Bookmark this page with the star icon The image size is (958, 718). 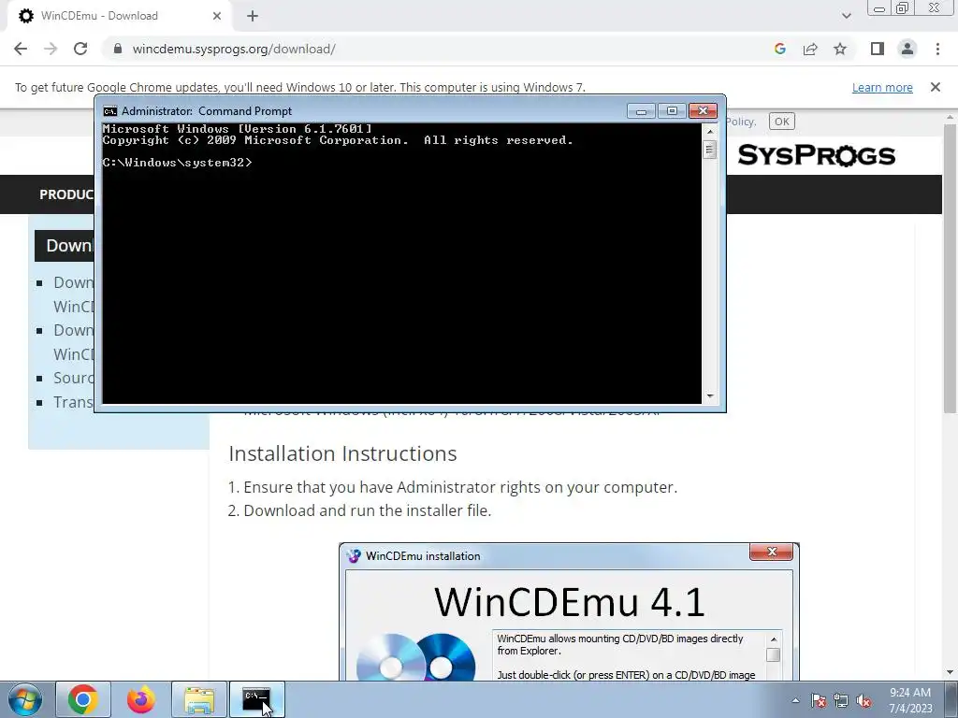pos(840,49)
